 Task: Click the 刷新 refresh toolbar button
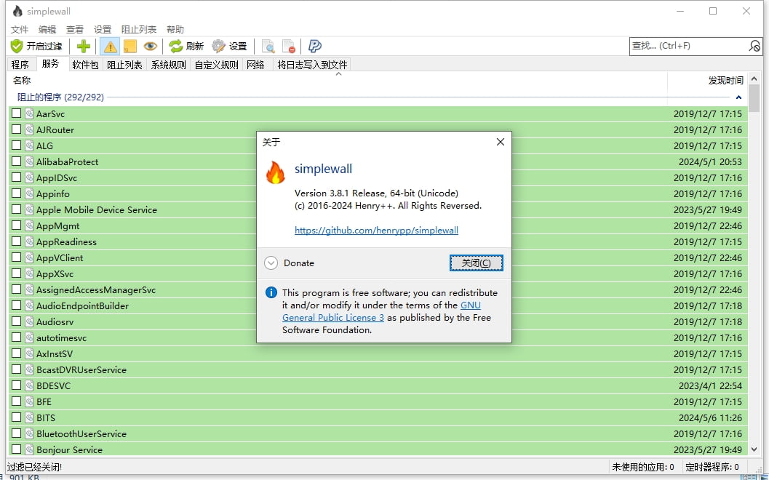186,46
